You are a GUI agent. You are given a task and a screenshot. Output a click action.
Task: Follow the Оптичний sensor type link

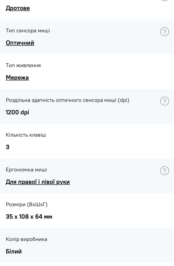pos(20,43)
